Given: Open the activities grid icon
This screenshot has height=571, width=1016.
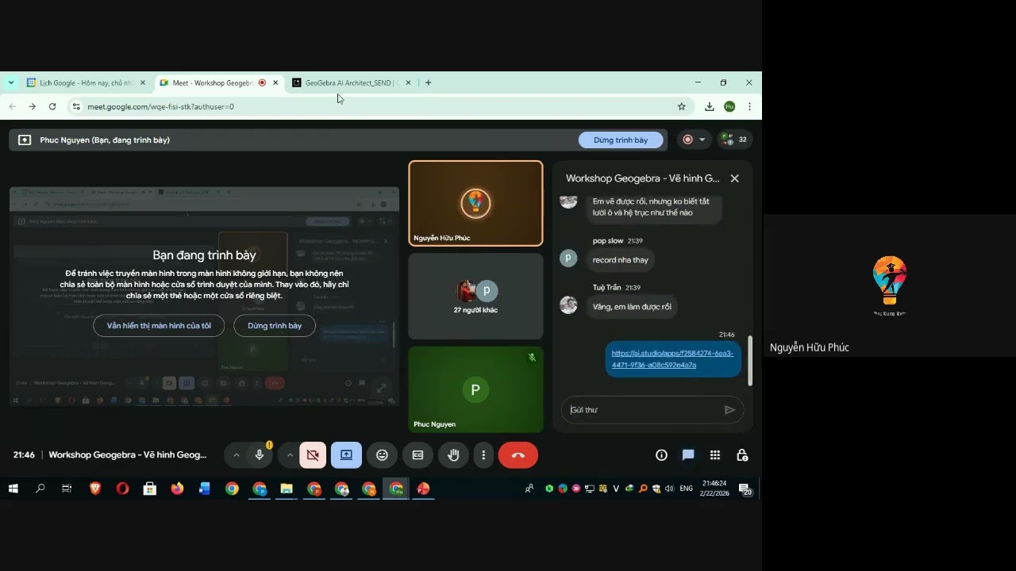Looking at the screenshot, I should pyautogui.click(x=715, y=455).
